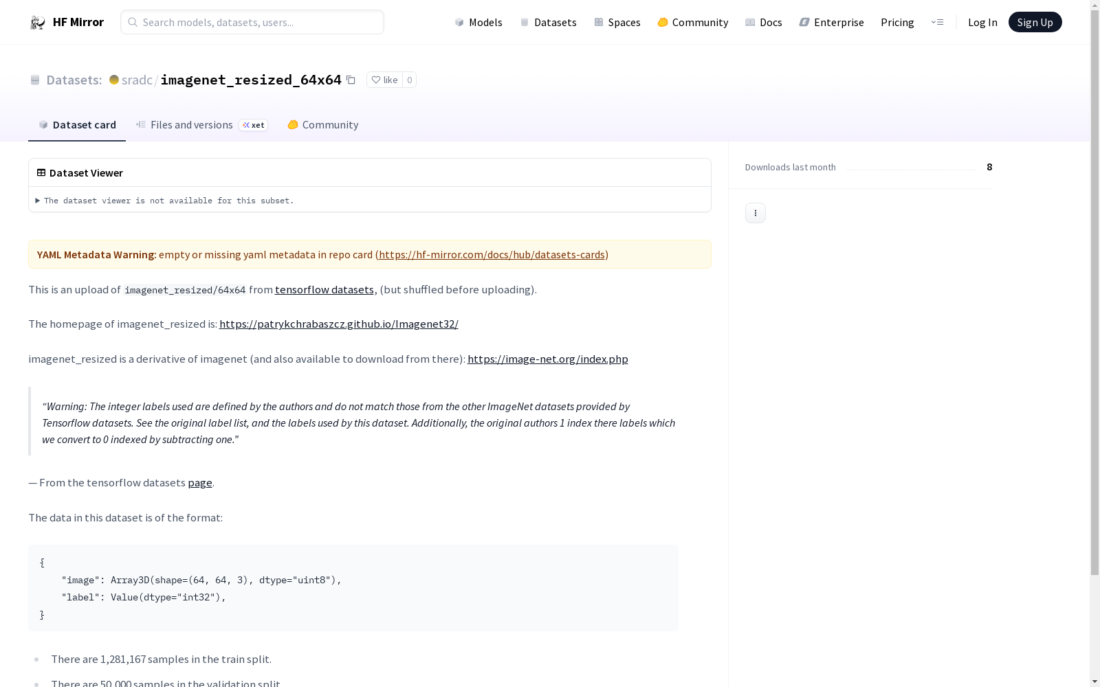Expand dataset viewer unavailable message

(x=165, y=201)
